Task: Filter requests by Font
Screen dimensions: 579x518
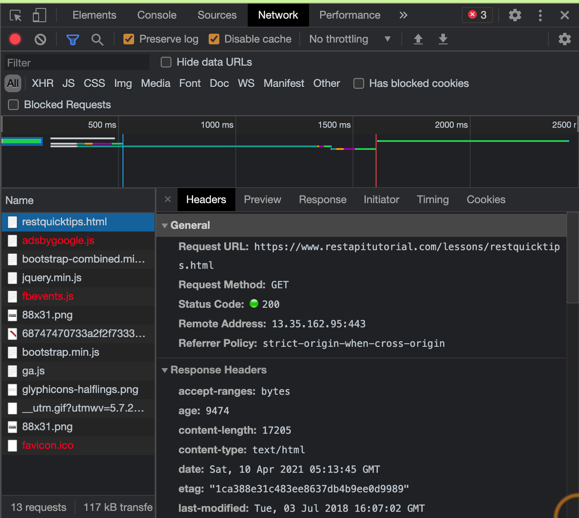Action: [x=190, y=83]
